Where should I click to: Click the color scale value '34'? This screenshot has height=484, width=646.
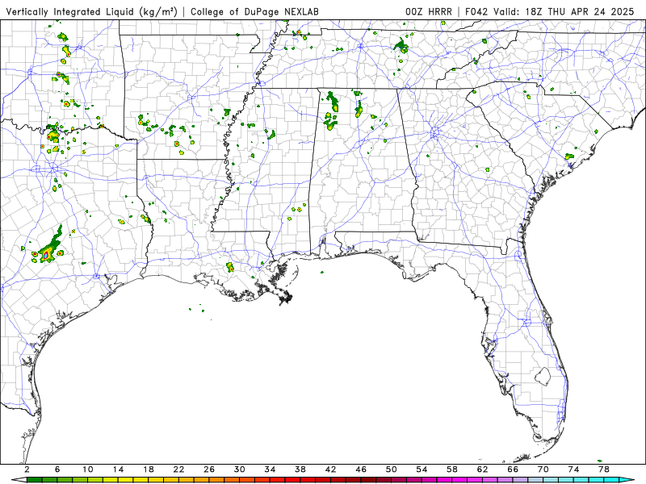(x=270, y=469)
